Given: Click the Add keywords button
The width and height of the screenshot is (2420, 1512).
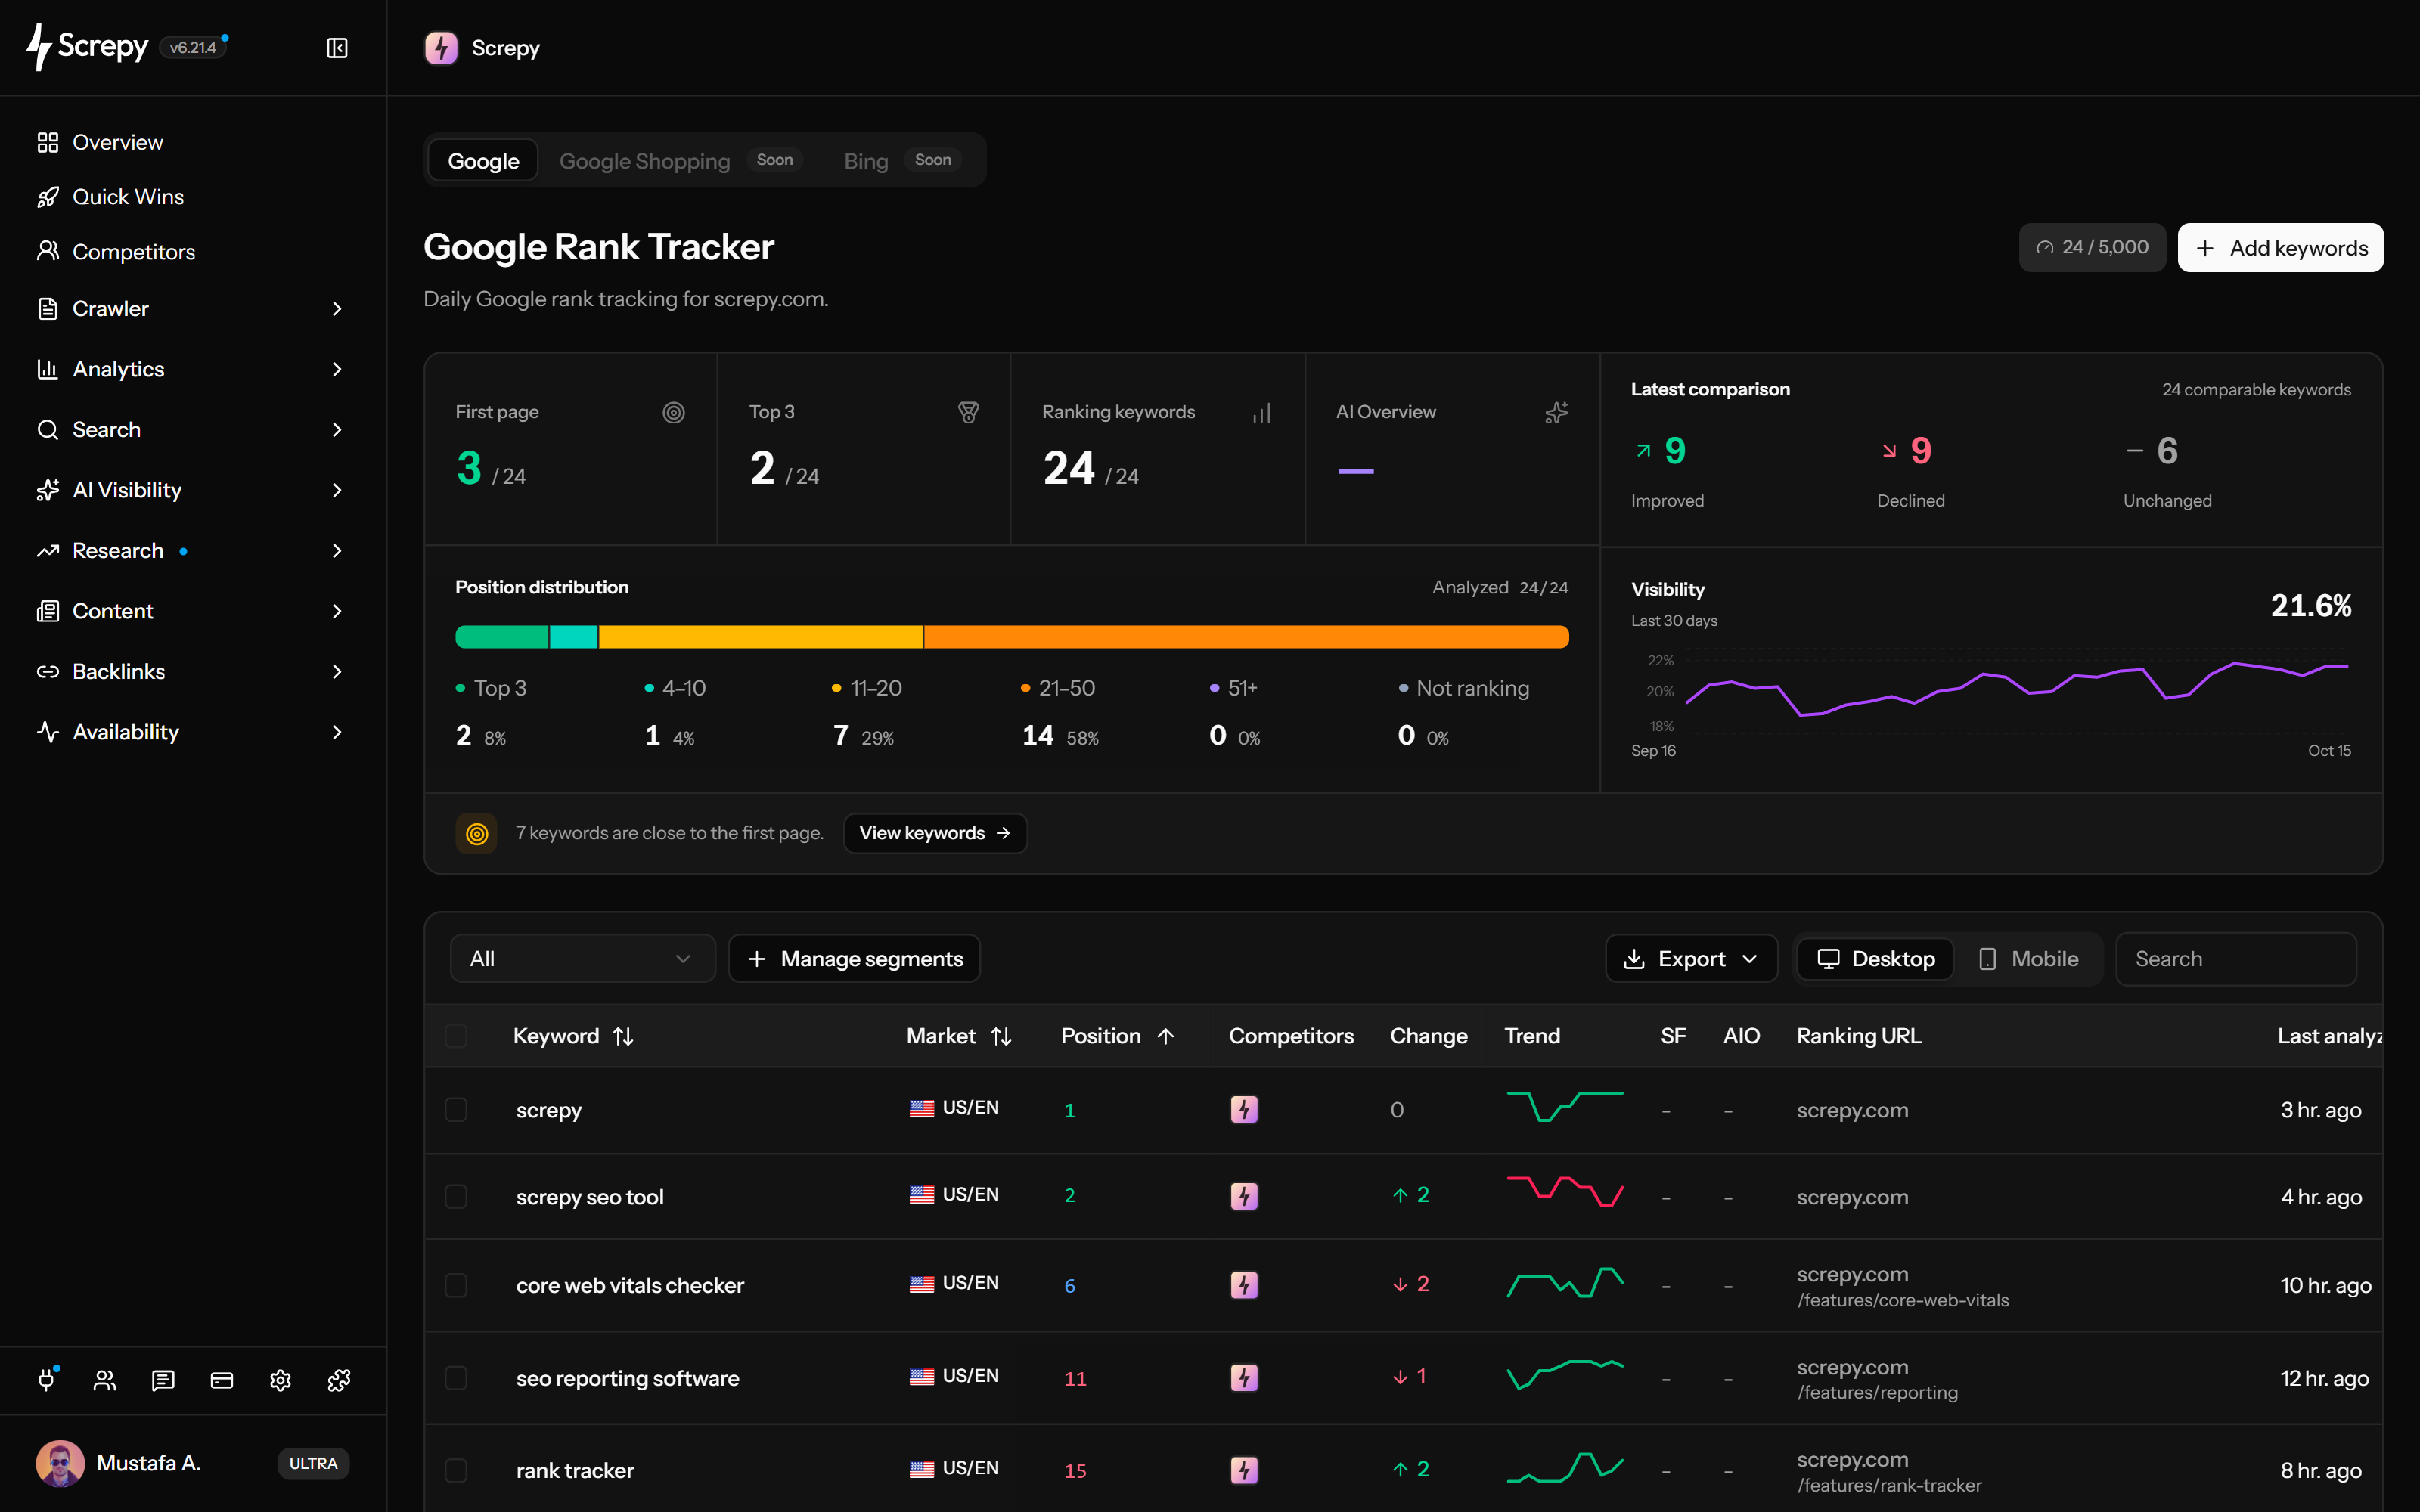Looking at the screenshot, I should 2280,248.
